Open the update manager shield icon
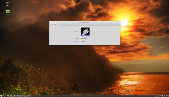The width and height of the screenshot is (169, 97). pyautogui.click(x=163, y=96)
